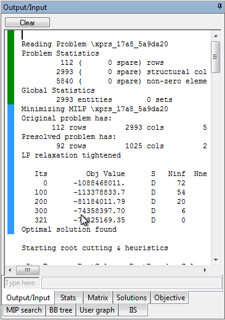Click horizontal scrollbar right arrow
This screenshot has height=320, width=225.
(205, 270)
